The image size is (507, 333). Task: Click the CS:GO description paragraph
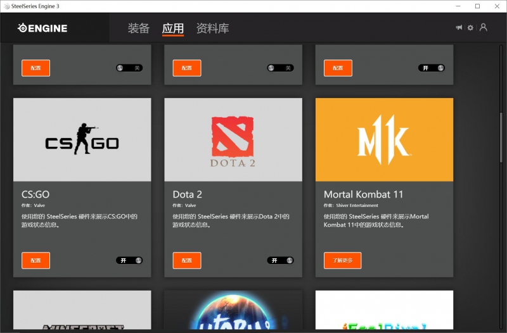80,220
